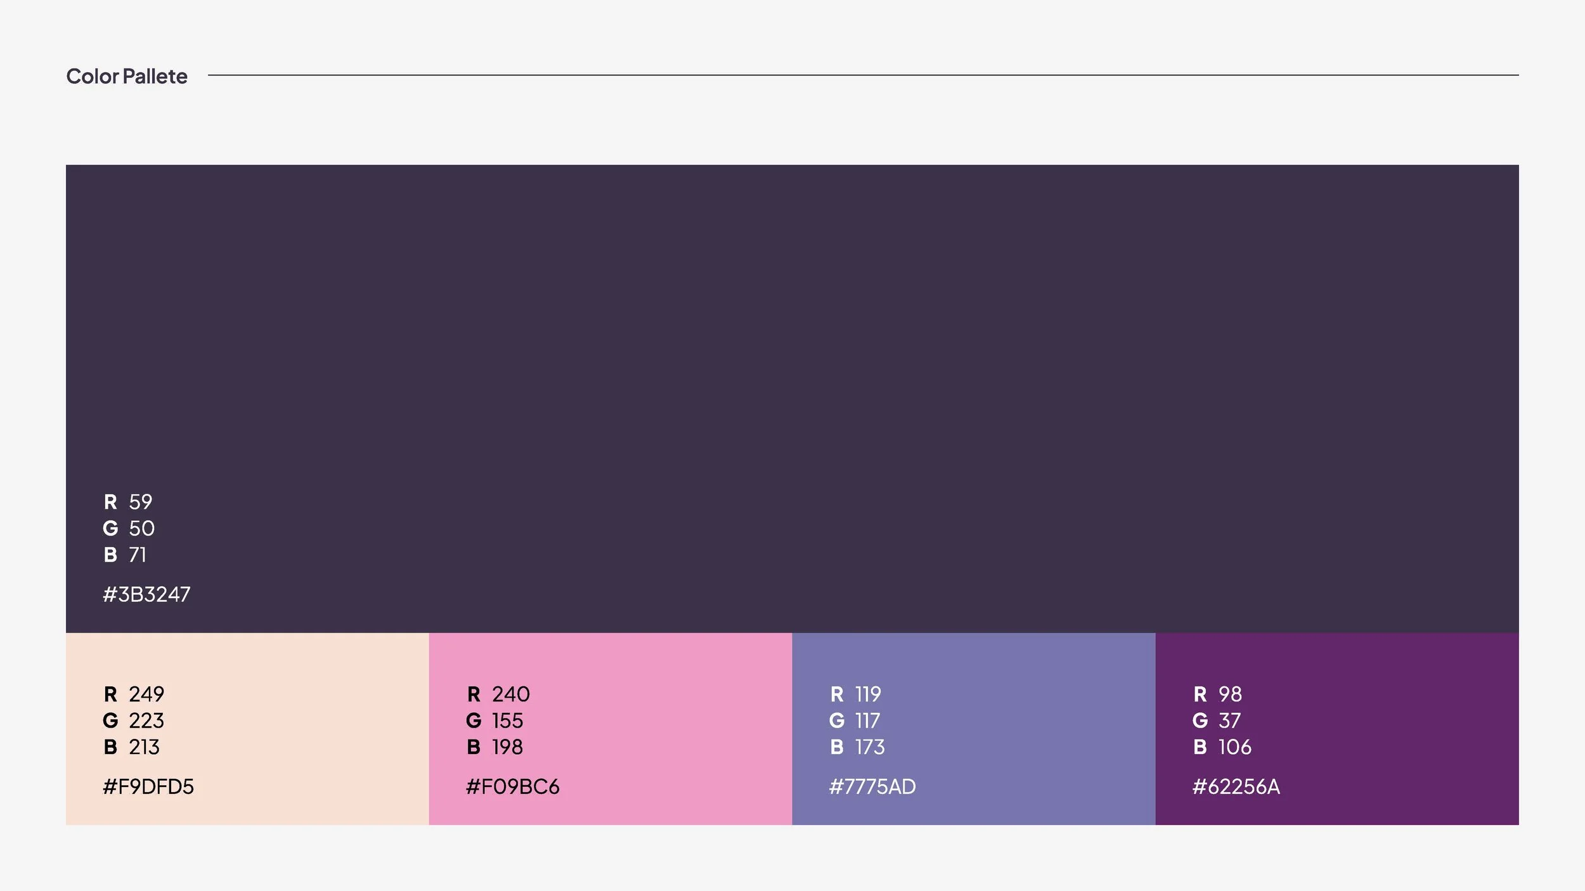Click the 'R 98' value line
Screen dimensions: 1585x891
1218,694
